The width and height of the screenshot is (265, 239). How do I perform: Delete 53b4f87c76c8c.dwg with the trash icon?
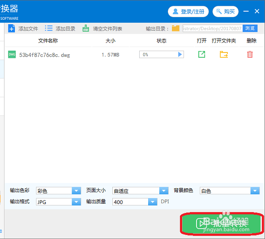click(x=250, y=55)
